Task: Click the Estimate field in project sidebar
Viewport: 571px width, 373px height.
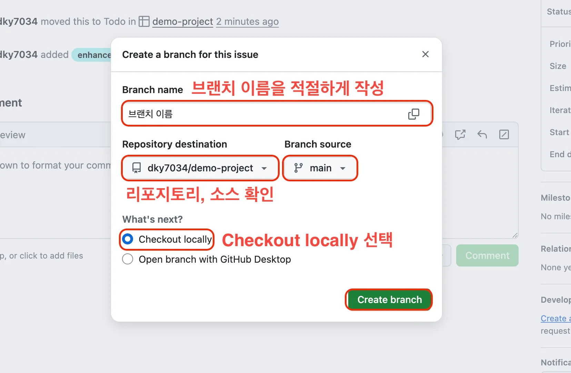Action: click(560, 88)
